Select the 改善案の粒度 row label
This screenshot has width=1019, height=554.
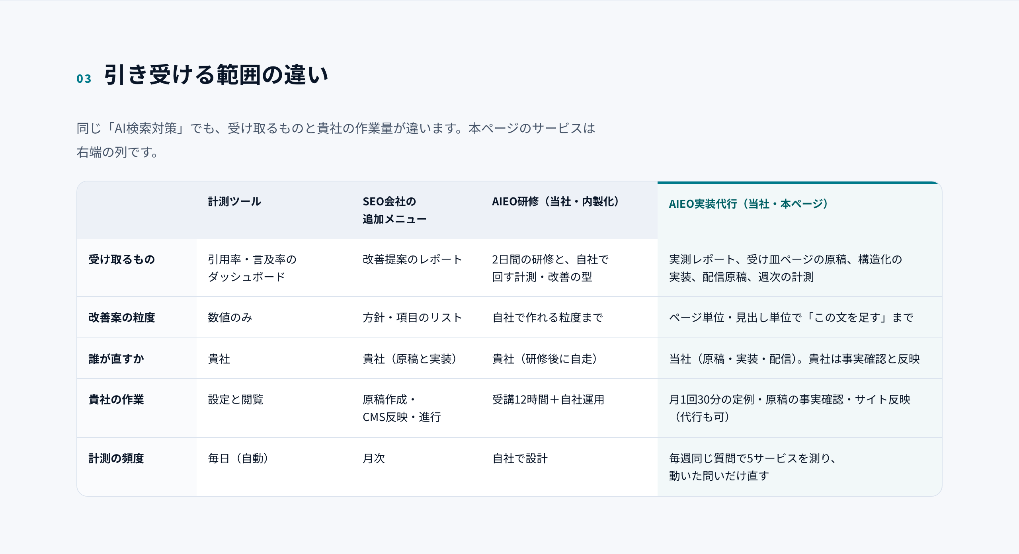[122, 318]
